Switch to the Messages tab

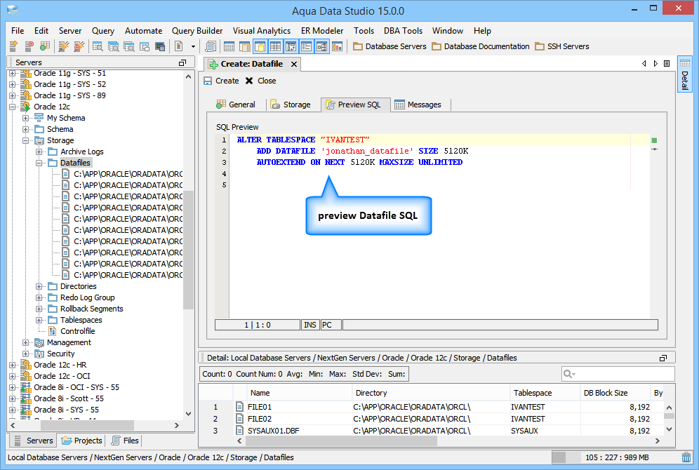click(x=418, y=105)
